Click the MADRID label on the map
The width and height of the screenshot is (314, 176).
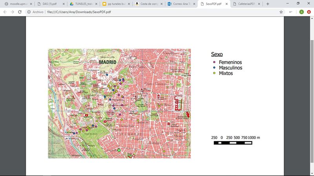[x=107, y=62]
